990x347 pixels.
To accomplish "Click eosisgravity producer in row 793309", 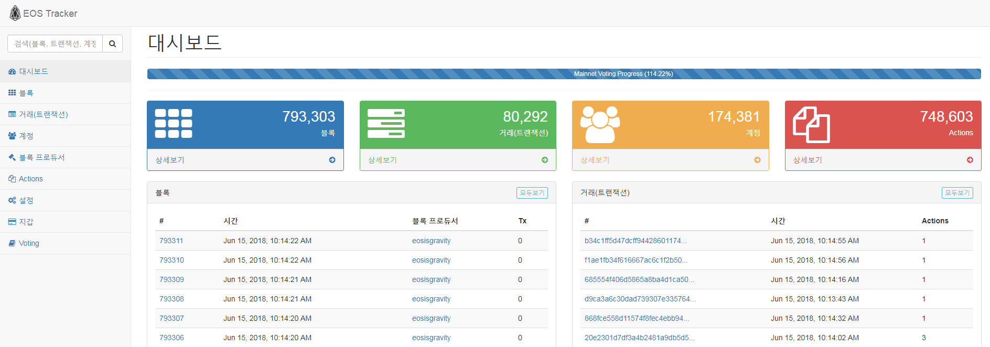I will pos(431,279).
